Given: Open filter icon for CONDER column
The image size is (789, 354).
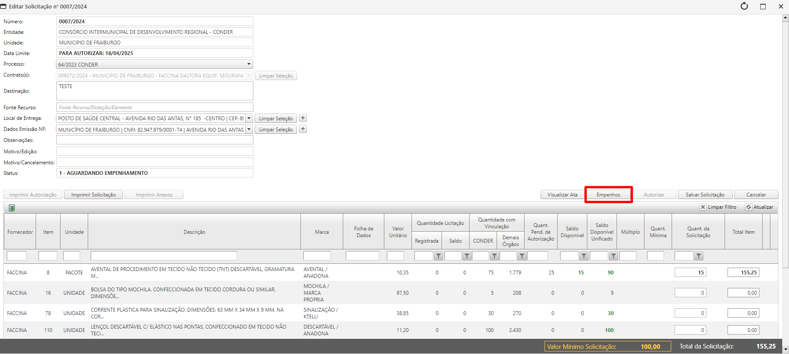Looking at the screenshot, I should pos(494,256).
